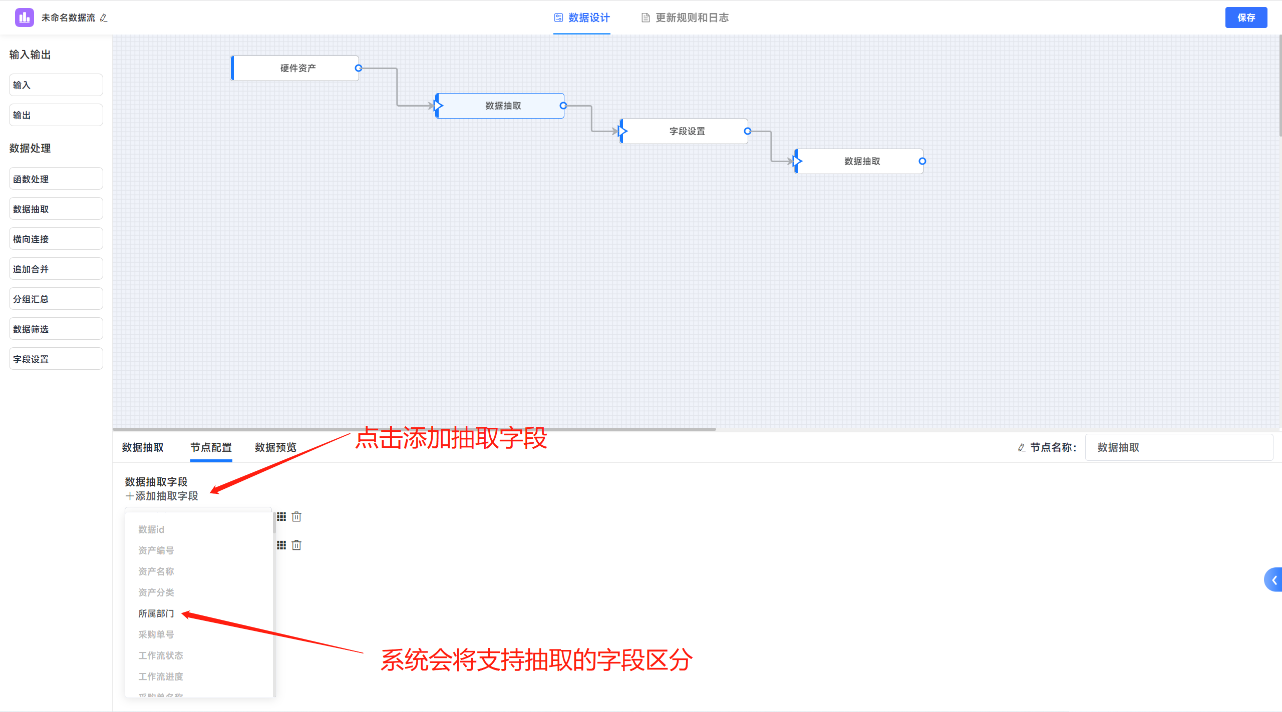Click the 保存 button
The image size is (1282, 712).
click(1246, 18)
